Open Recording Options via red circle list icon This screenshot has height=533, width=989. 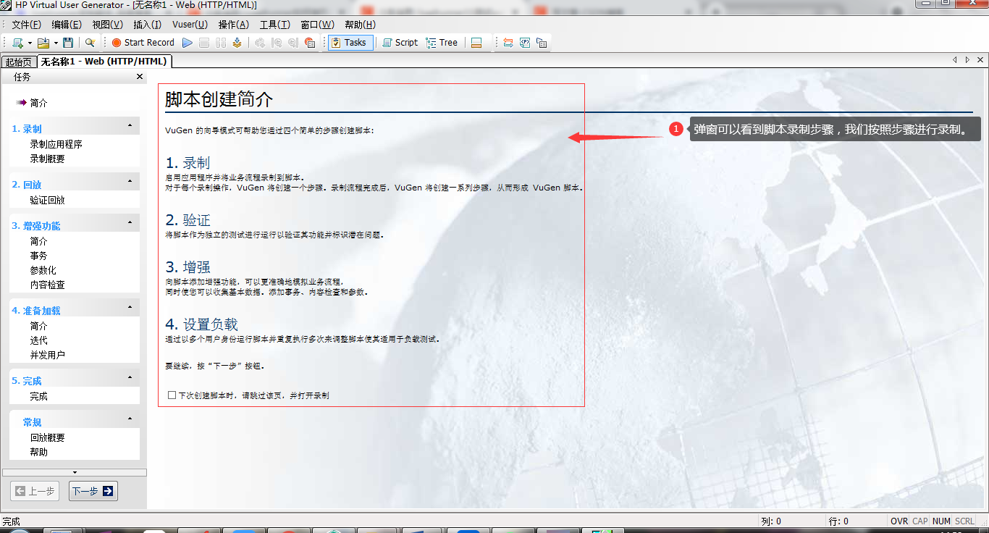(x=310, y=43)
